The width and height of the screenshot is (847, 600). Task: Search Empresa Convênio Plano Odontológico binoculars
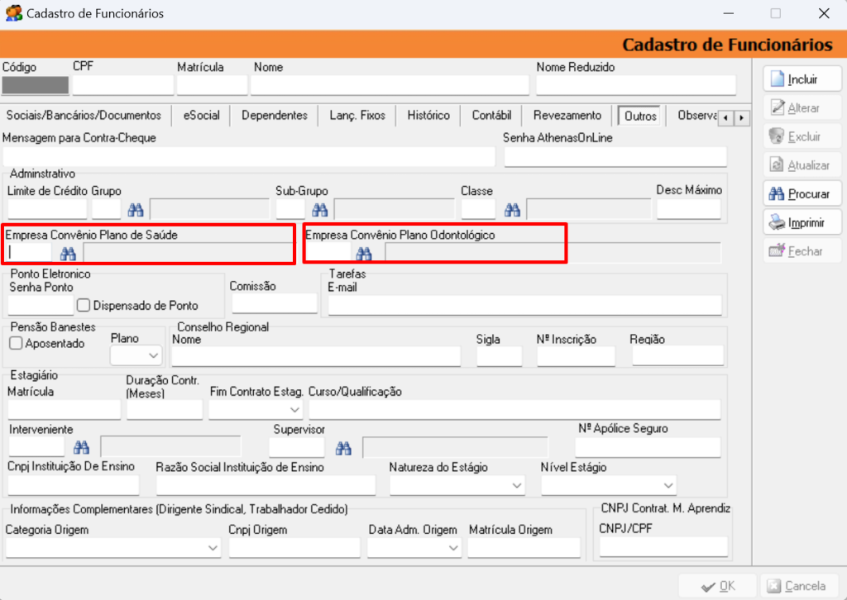(x=364, y=253)
